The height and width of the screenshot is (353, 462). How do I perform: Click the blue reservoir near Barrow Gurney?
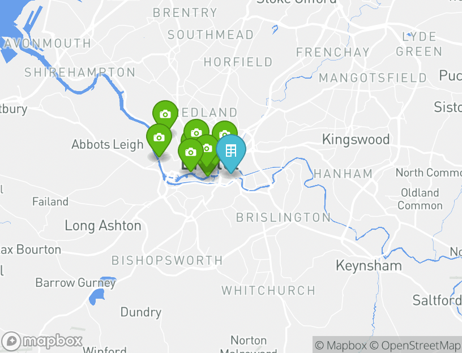click(97, 296)
